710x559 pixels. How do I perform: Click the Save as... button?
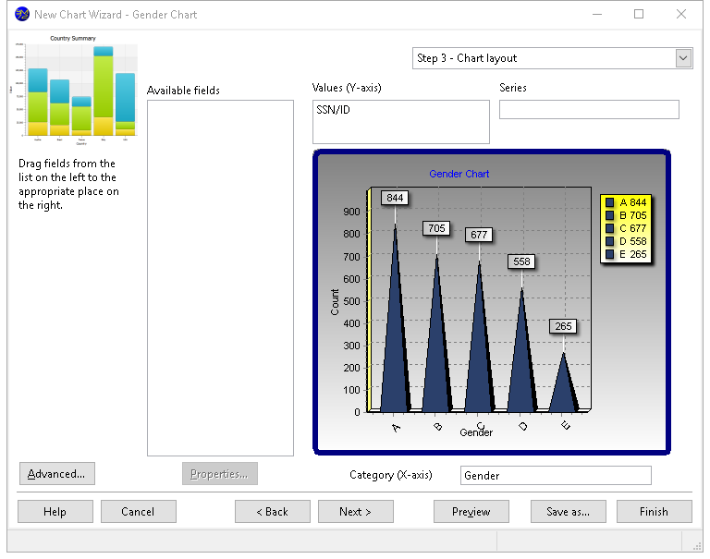point(569,512)
